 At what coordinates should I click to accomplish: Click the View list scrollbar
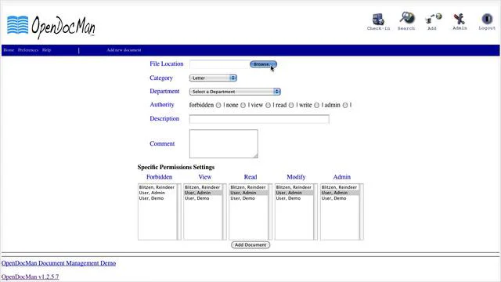[225, 211]
